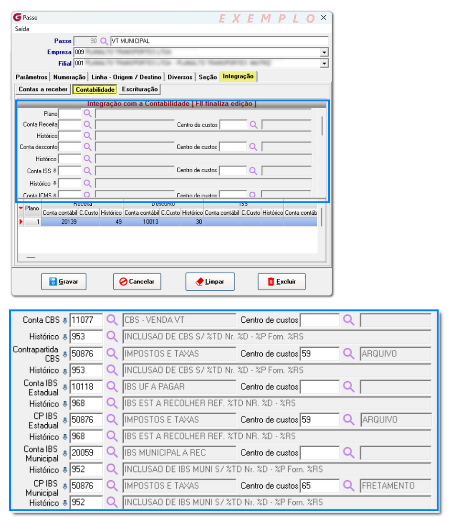Image resolution: width=452 pixels, height=517 pixels.
Task: Focus the Plano code input field
Action: (69, 114)
